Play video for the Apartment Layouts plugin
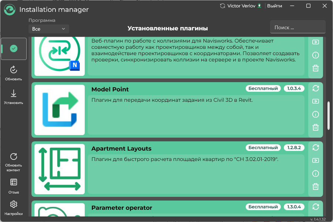 click(316, 160)
